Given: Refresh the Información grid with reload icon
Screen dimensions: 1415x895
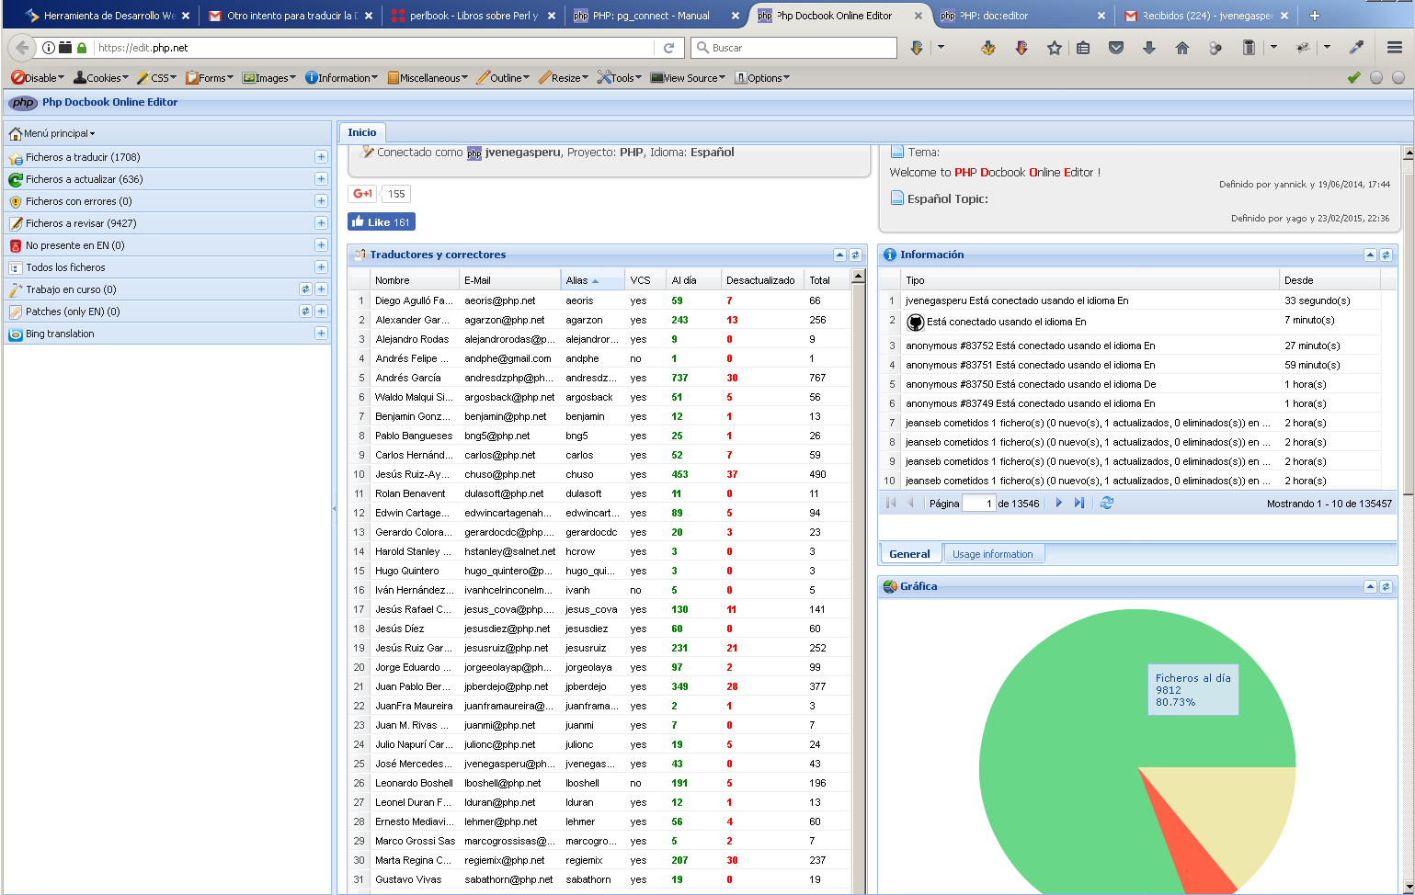Looking at the screenshot, I should tap(1107, 504).
